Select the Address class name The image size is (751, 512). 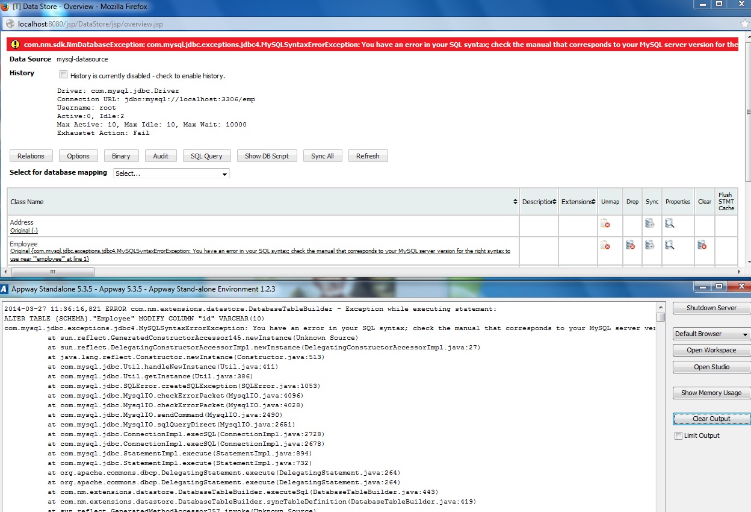click(22, 222)
